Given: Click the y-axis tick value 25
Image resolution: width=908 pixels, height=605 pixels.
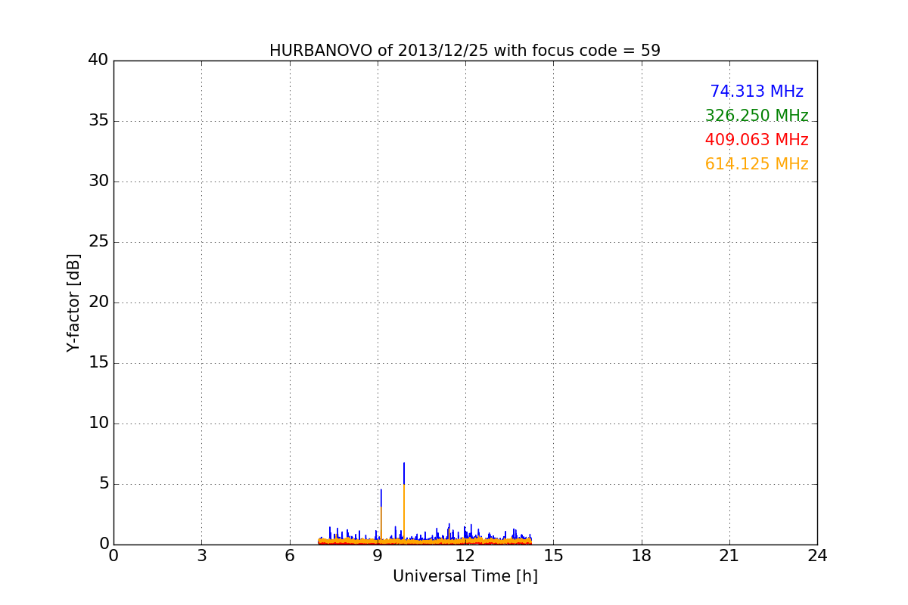Looking at the screenshot, I should coord(98,242).
